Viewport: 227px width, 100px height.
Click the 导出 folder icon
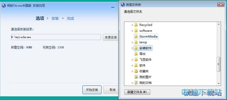coord(136,54)
